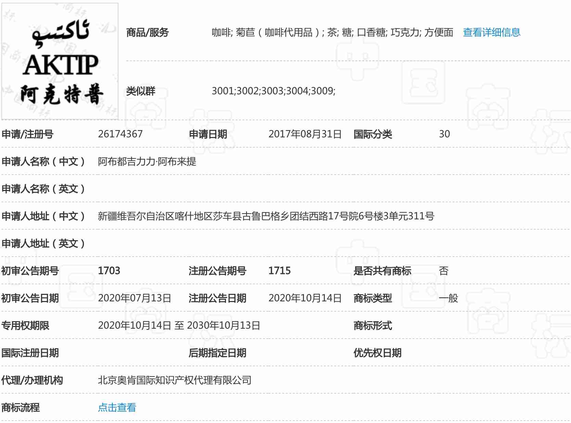This screenshot has width=571, height=423.
Task: Click the 商标流程 label
Action: (21, 407)
